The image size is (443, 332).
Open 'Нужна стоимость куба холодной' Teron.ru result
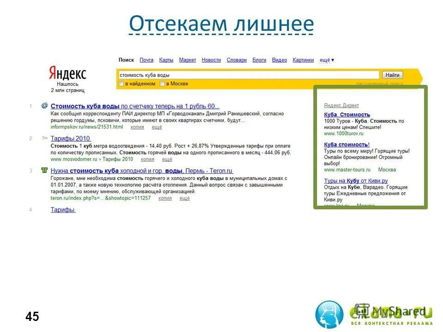pos(142,171)
